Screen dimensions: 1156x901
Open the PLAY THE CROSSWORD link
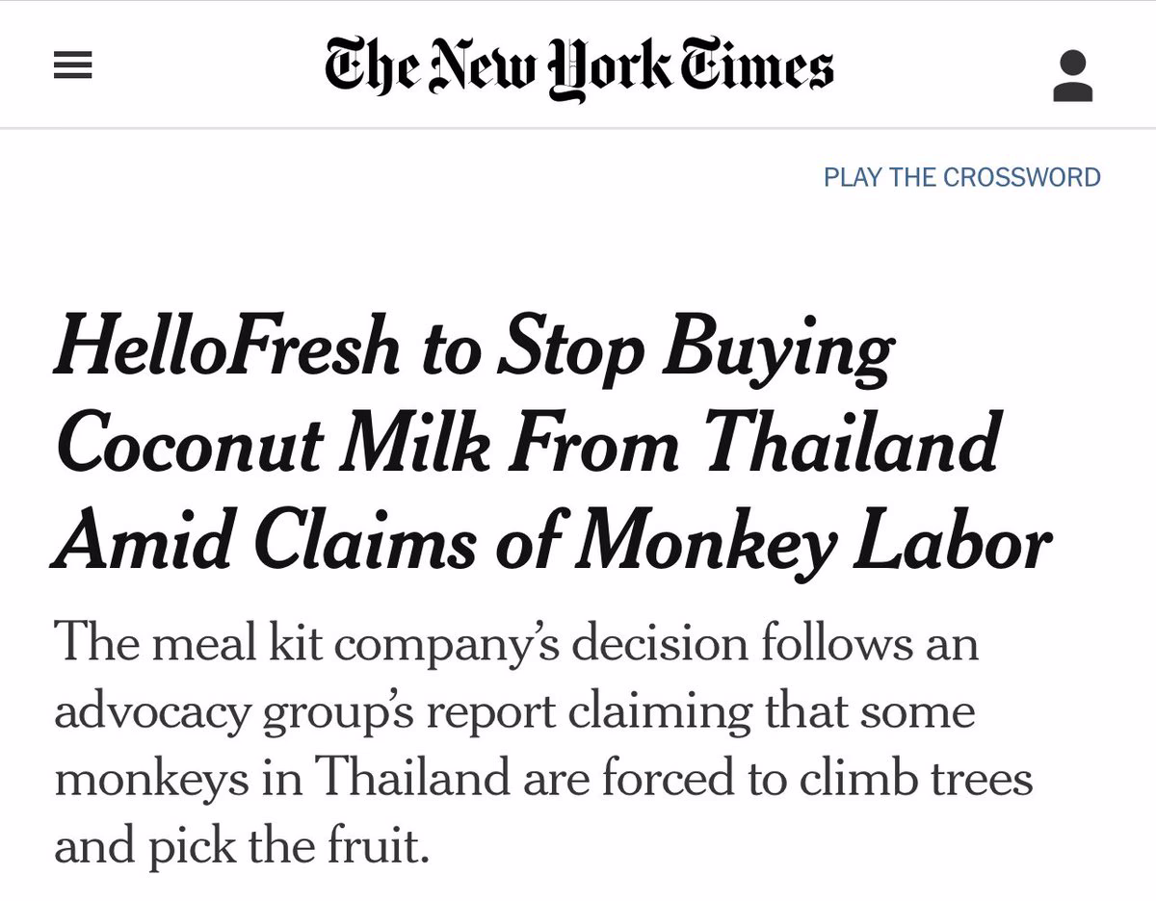pos(961,178)
